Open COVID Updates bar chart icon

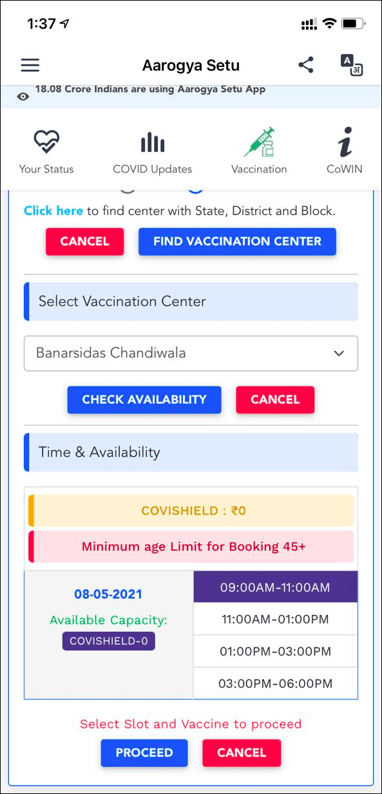pyautogui.click(x=153, y=142)
